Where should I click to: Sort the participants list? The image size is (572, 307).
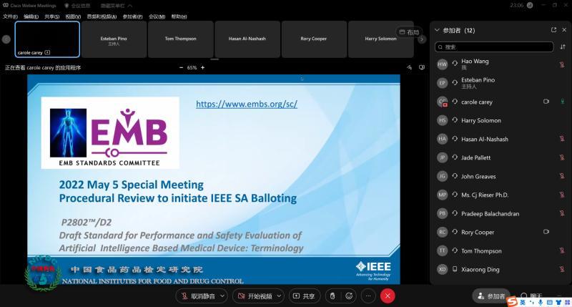point(563,47)
